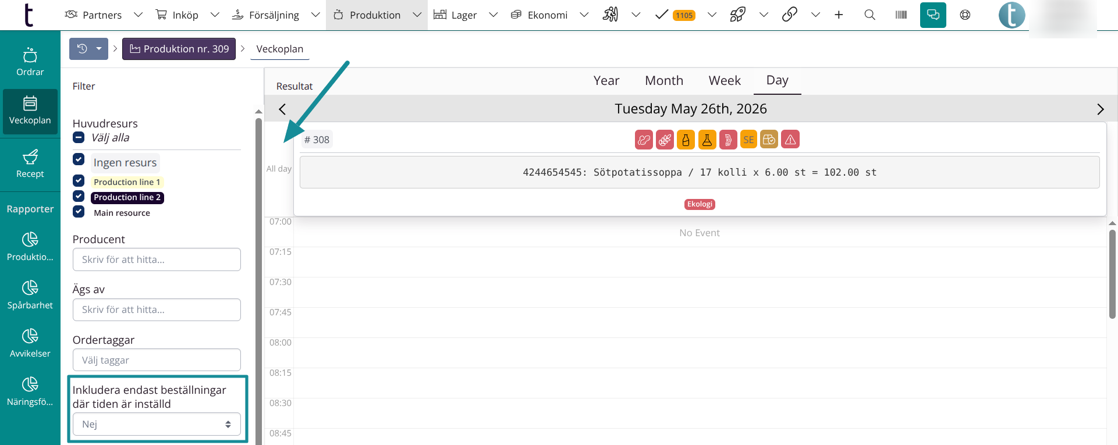
Task: Click the orange SE badge icon
Action: tap(748, 140)
